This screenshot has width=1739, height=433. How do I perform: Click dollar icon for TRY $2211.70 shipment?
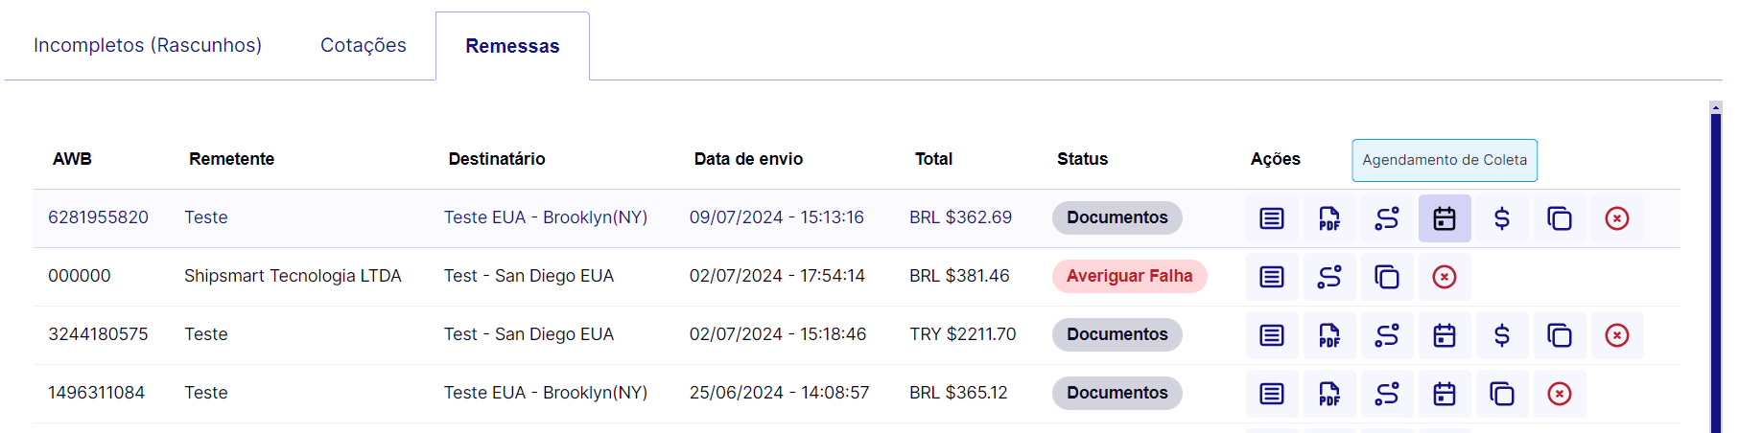point(1502,335)
